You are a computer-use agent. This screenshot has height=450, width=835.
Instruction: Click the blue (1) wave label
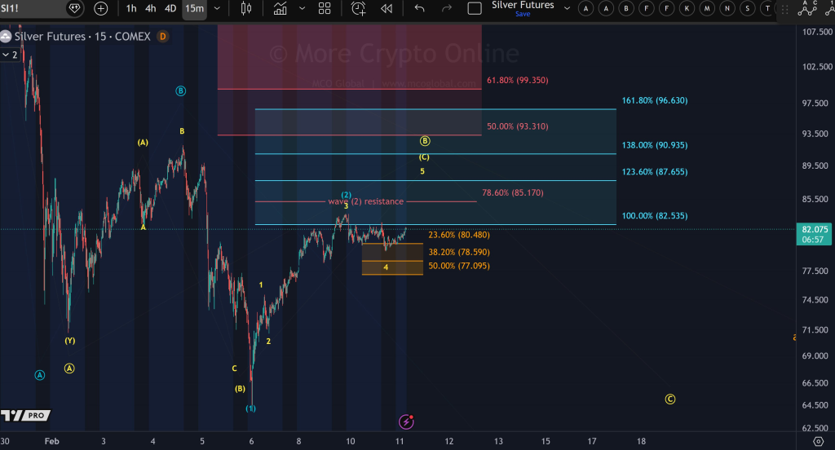pos(250,408)
